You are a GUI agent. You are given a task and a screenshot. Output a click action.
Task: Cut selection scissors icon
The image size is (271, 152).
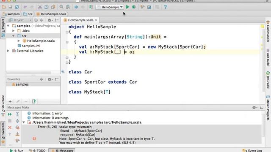click(x=40, y=7)
